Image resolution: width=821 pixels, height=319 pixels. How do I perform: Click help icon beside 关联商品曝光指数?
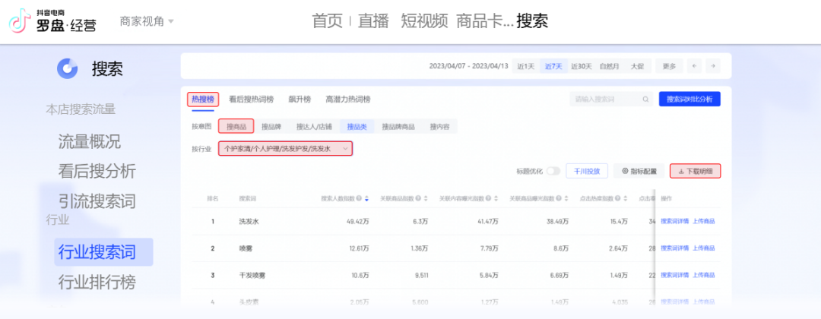coord(558,199)
